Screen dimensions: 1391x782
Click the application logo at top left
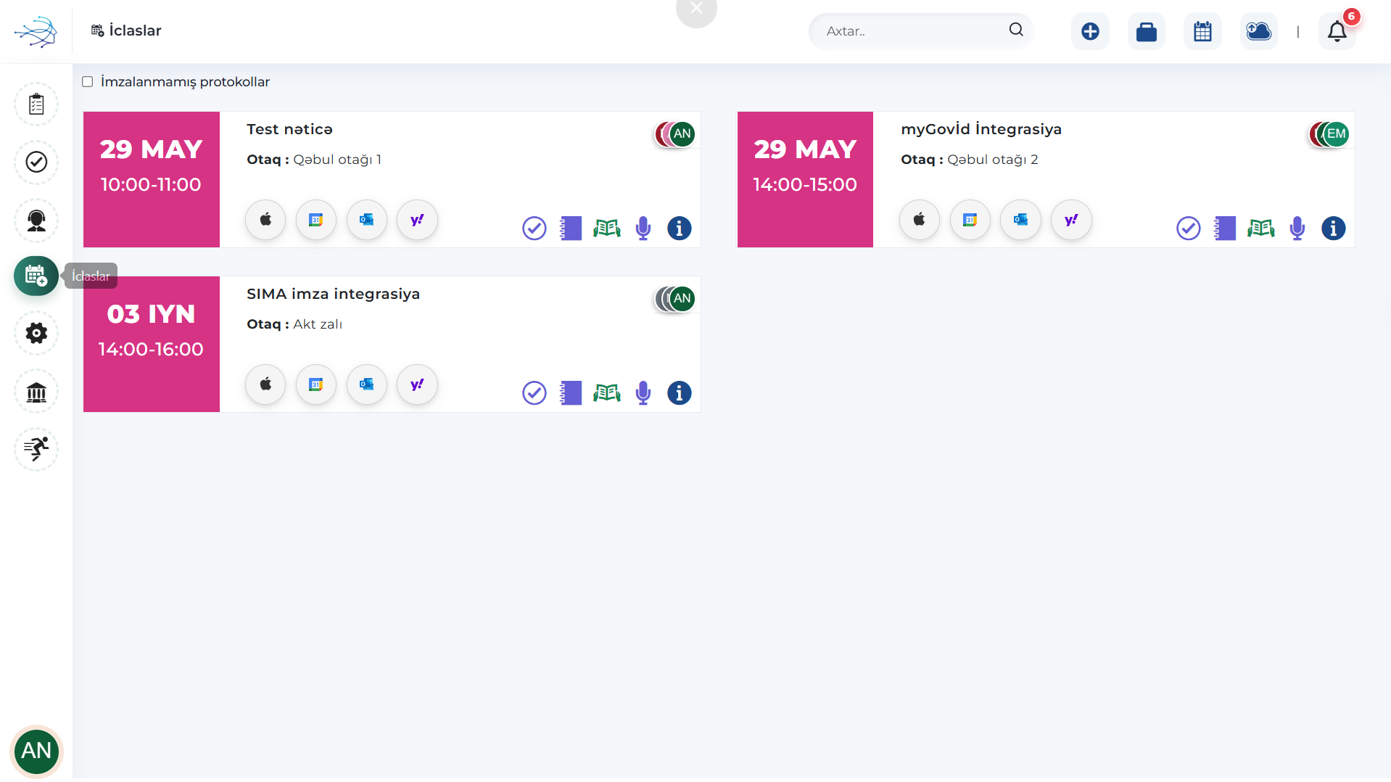click(36, 31)
